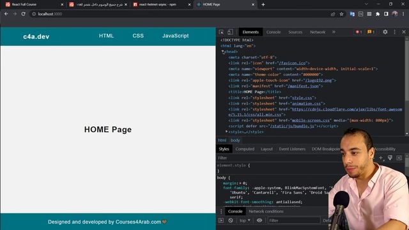Add a new style rule with plus icon
The width and height of the screenshot is (409, 230).
(381, 158)
